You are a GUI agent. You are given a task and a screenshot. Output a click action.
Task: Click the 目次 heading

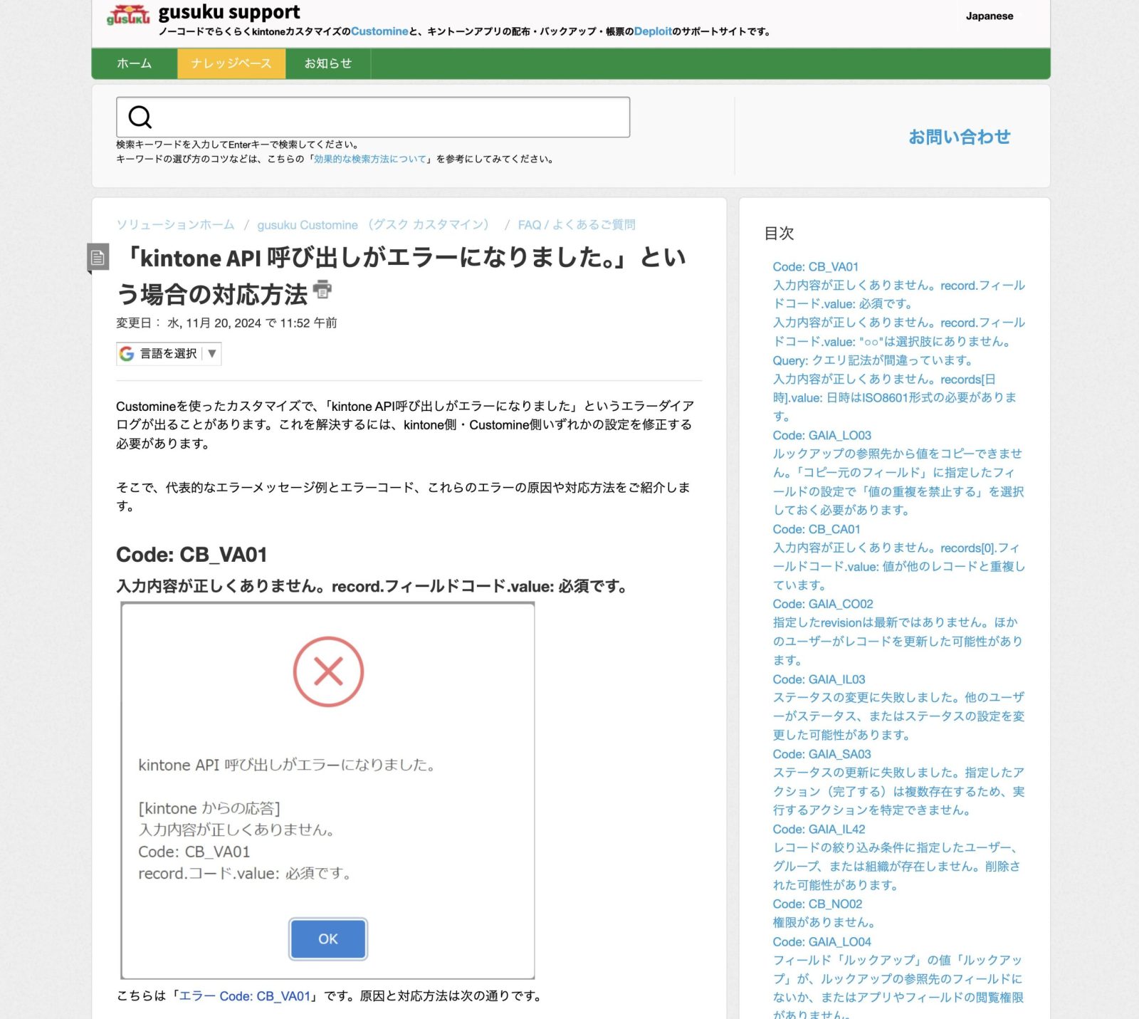tap(779, 234)
